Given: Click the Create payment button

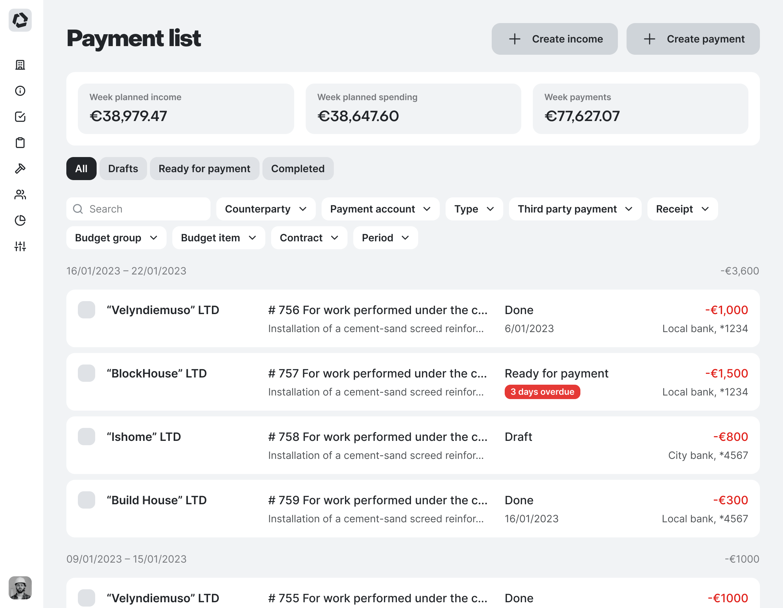Looking at the screenshot, I should (x=693, y=39).
